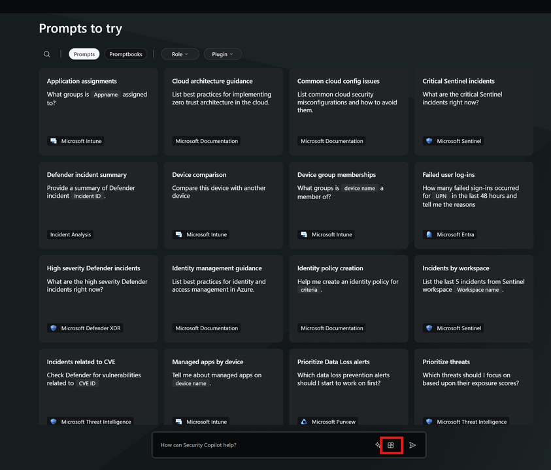This screenshot has height=470, width=551.
Task: Click 'Identity policy creation' title
Action: [330, 268]
